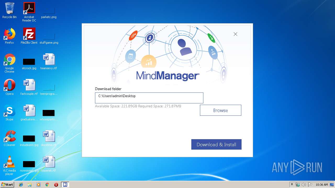Viewport: 335px width, 188px height.
Task: Click the Action Center flag icon
Action: coord(310,185)
